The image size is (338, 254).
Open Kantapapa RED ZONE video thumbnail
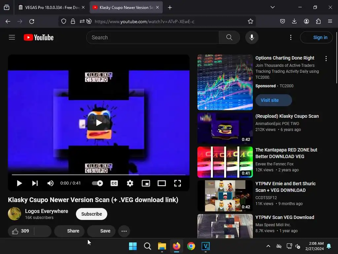click(x=225, y=162)
